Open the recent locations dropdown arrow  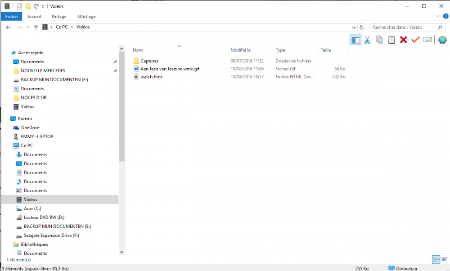(x=28, y=27)
